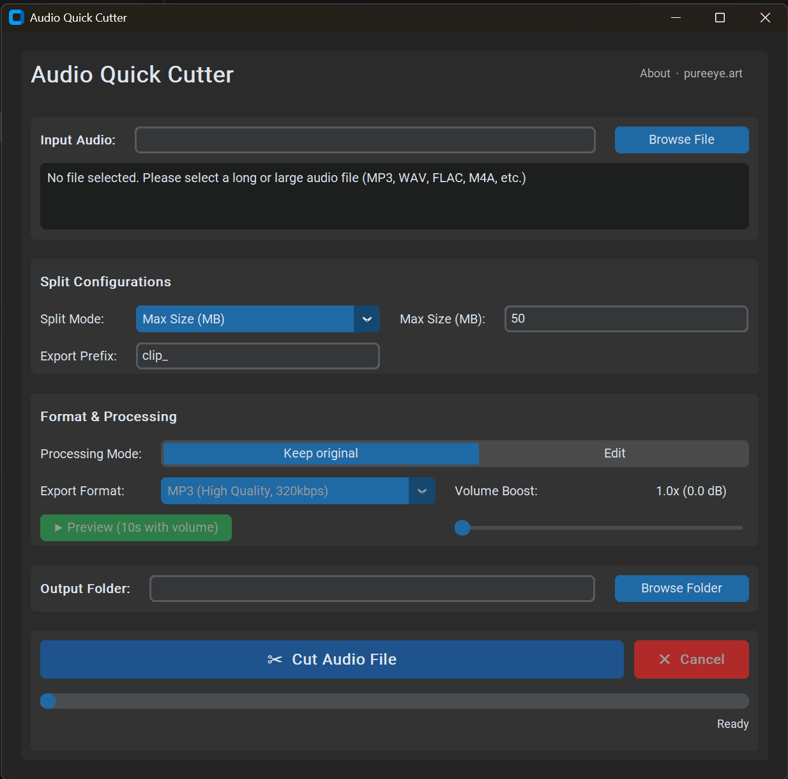Click the large 'Audio Quick Cutter' heading
This screenshot has height=779, width=788.
point(132,75)
